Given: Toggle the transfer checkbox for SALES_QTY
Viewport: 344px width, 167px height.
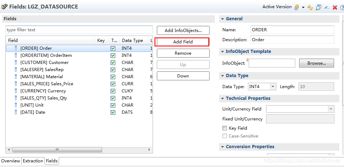Looking at the screenshot, I should point(113,98).
